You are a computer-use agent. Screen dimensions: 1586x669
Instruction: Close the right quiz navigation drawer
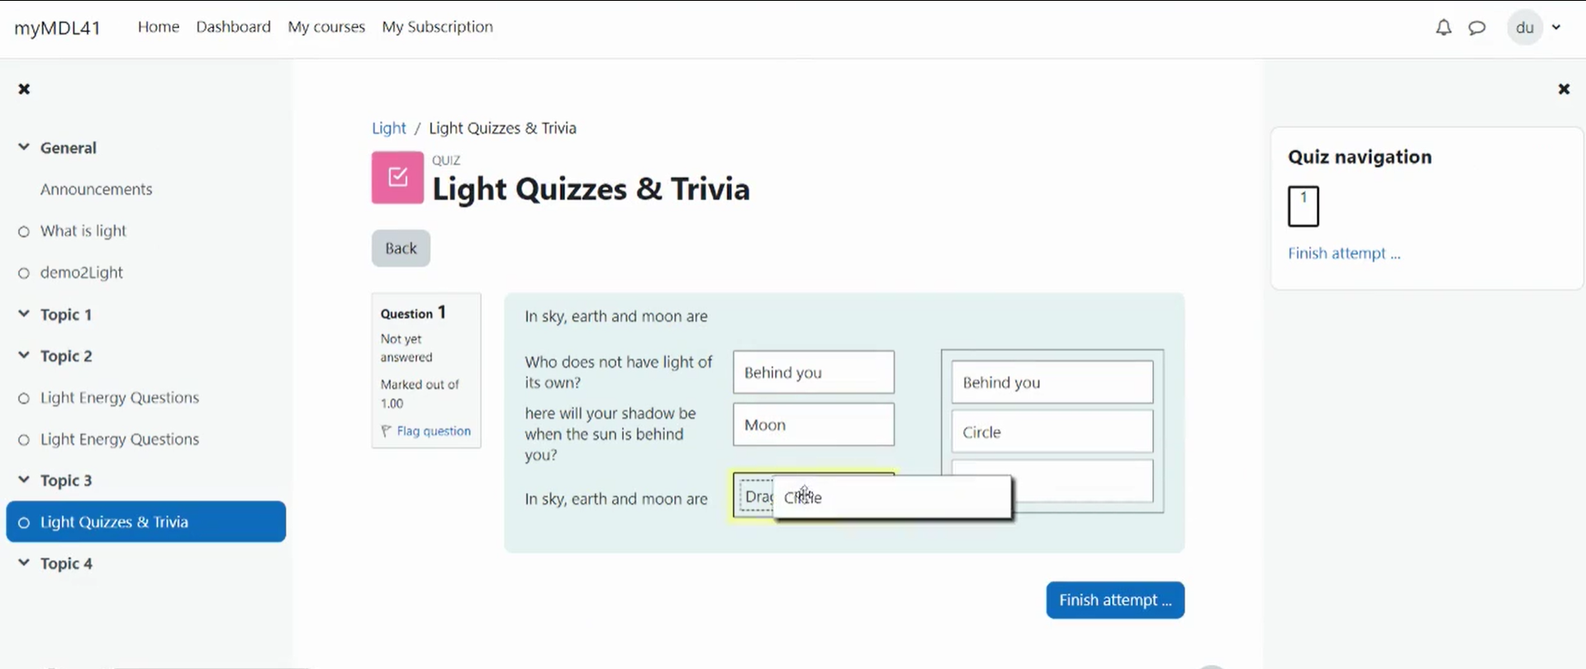click(x=1564, y=88)
